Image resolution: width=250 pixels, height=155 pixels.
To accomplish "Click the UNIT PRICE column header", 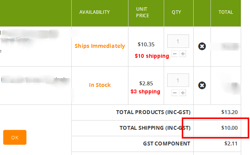I will point(143,12).
